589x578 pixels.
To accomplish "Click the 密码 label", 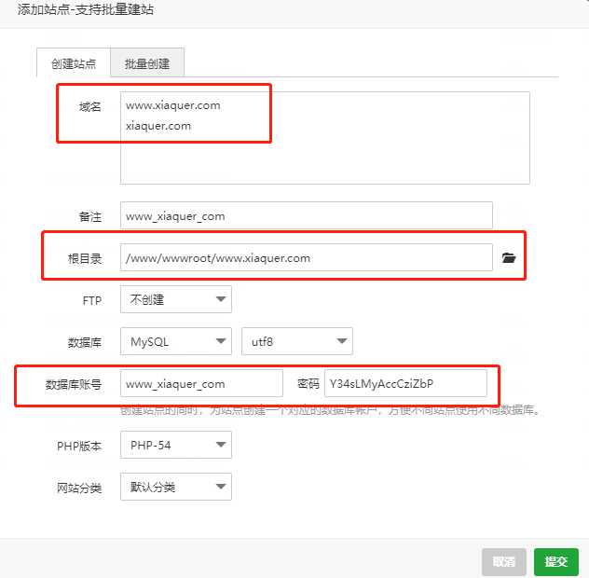I will click(x=308, y=384).
